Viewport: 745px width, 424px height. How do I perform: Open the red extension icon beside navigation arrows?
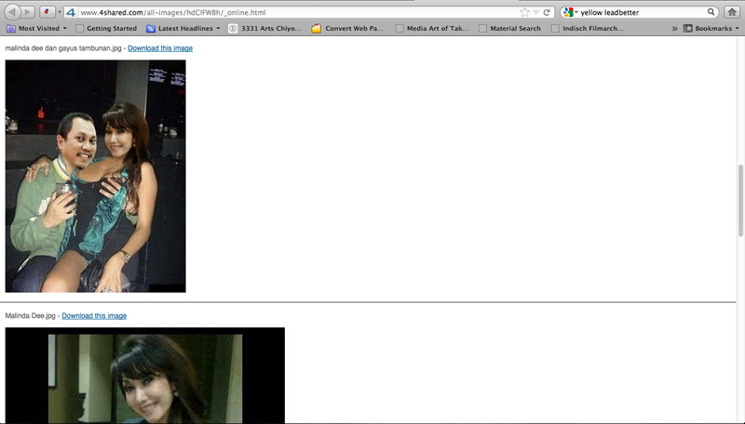tap(47, 12)
